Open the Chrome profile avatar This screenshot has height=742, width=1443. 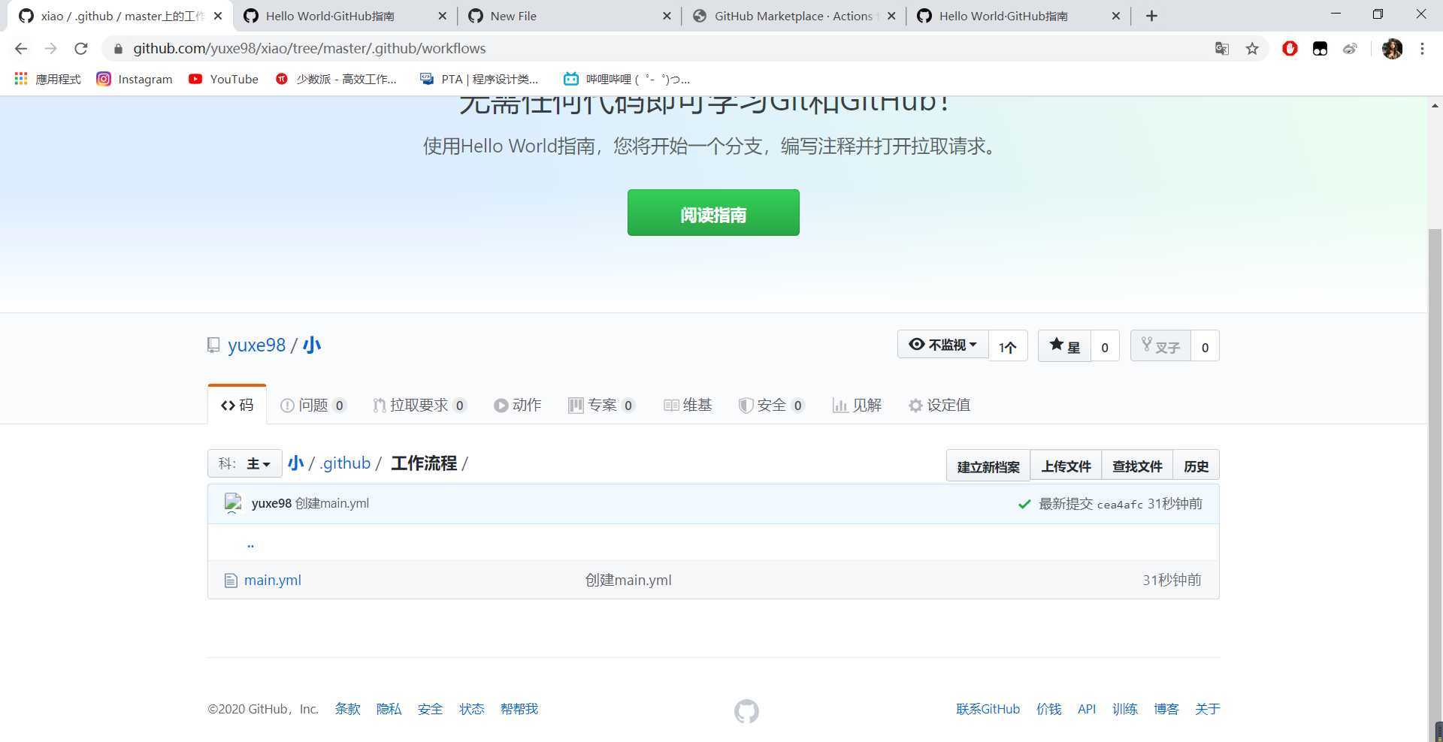[1392, 49]
